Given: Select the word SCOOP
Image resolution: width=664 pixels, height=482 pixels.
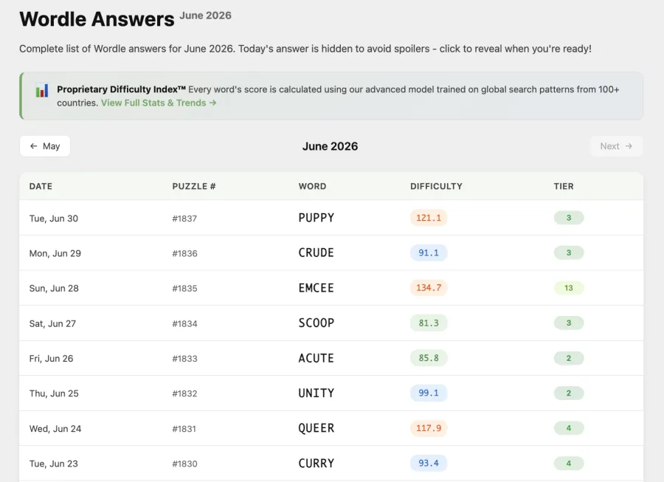Looking at the screenshot, I should point(317,323).
